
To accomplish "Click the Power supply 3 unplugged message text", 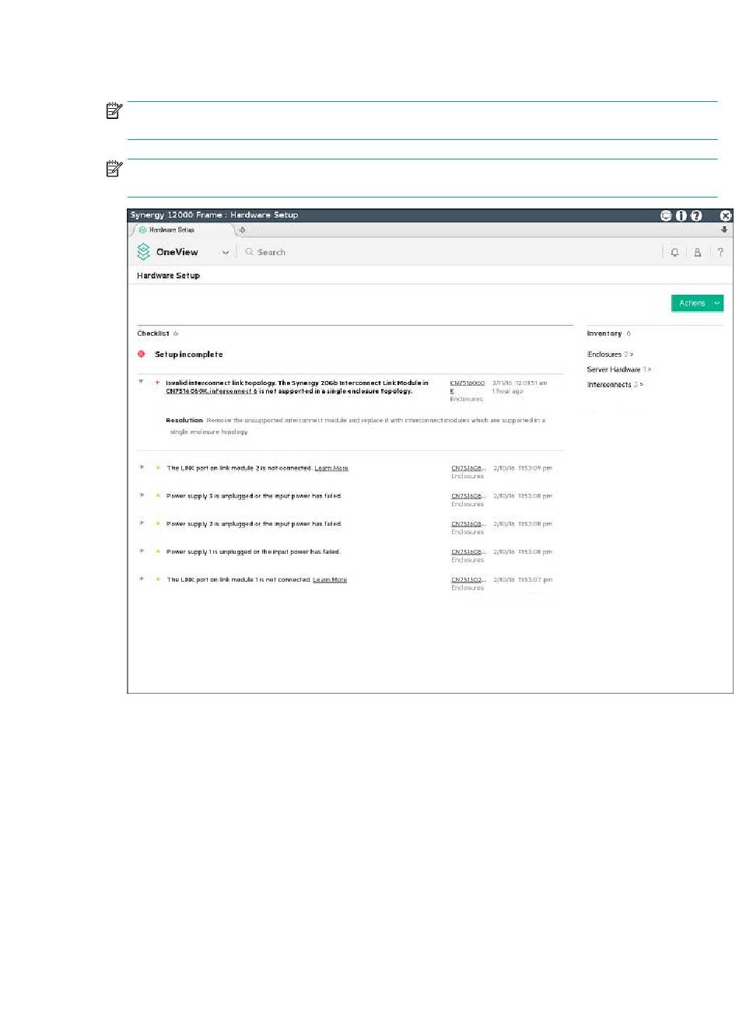I will (x=254, y=496).
